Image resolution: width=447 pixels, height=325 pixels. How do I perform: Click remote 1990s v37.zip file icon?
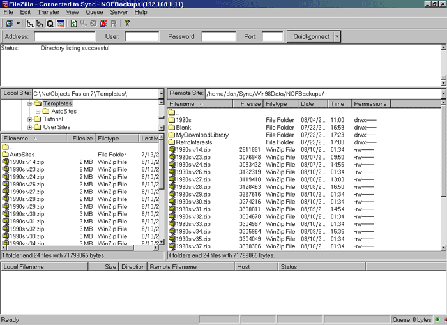(x=172, y=246)
